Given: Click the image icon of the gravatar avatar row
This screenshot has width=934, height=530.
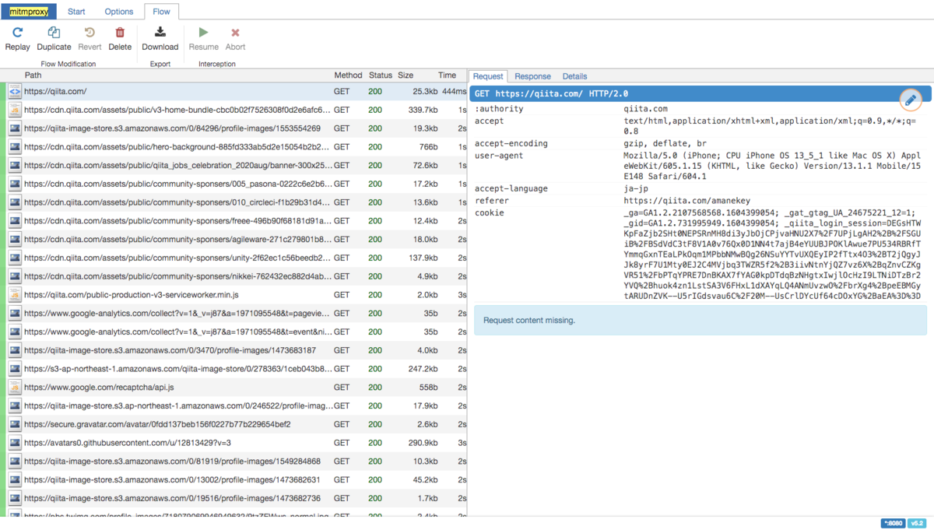Looking at the screenshot, I should (x=15, y=424).
